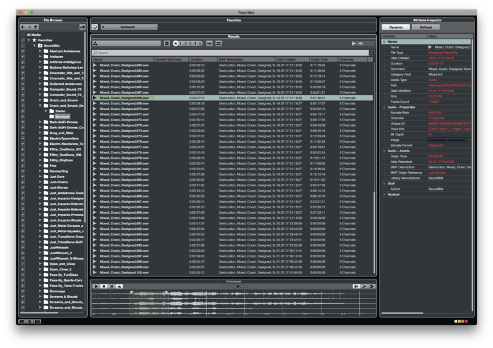Enable the loop playback icon in the Previewer
493x348 pixels.
pyautogui.click(x=119, y=287)
